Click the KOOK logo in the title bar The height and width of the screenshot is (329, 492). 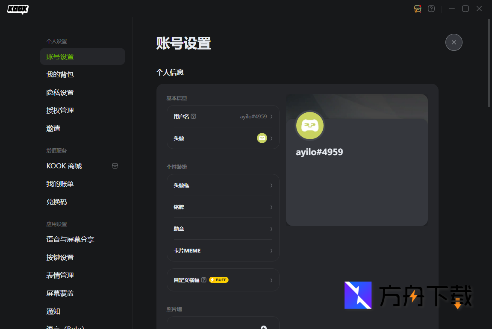[18, 9]
